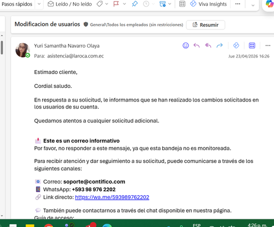Click the soporte@contifico.com address
274x227 pixels.
click(94, 181)
